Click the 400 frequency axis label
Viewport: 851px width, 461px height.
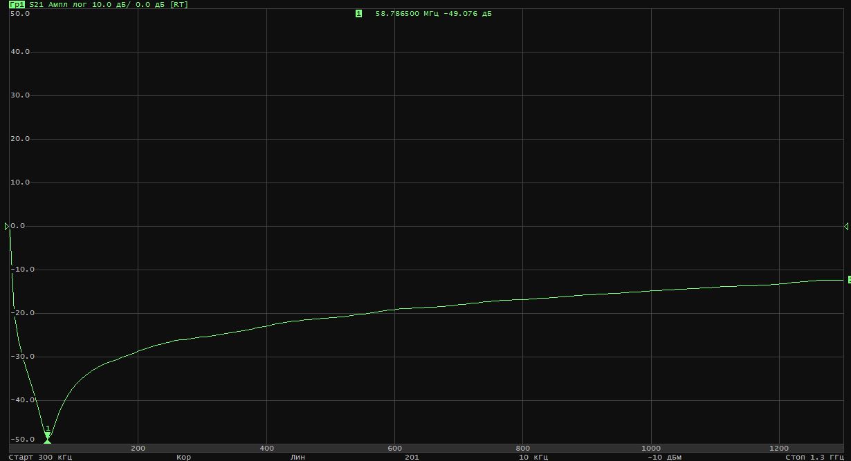[266, 447]
